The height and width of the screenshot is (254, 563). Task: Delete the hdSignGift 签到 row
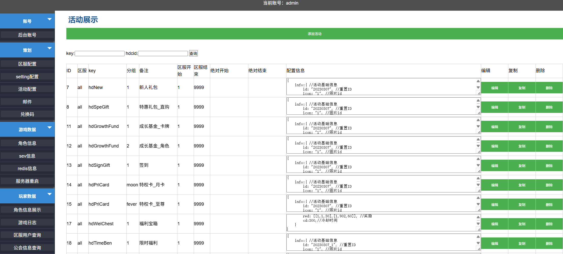pyautogui.click(x=549, y=166)
